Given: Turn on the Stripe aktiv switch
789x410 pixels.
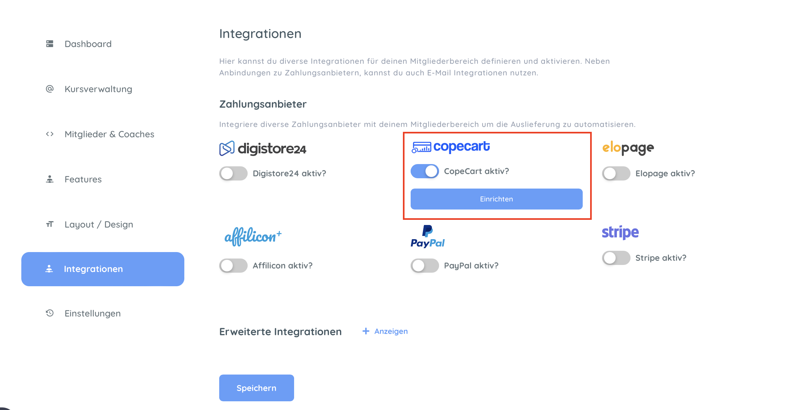Looking at the screenshot, I should (616, 258).
